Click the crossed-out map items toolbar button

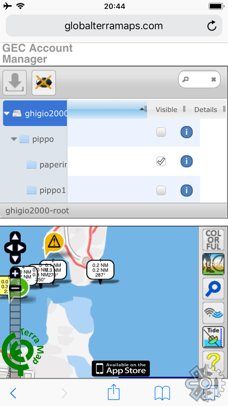click(44, 83)
